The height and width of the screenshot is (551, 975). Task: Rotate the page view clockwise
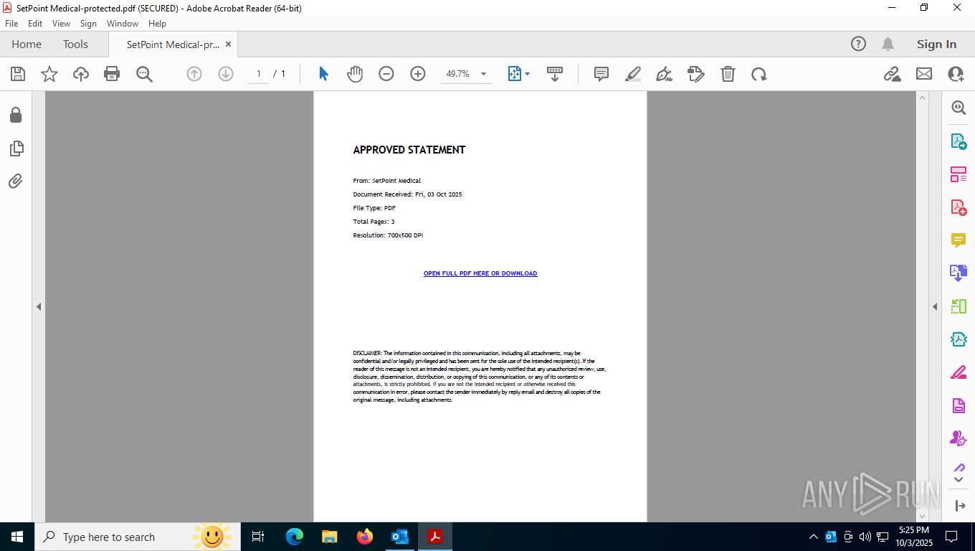tap(759, 74)
